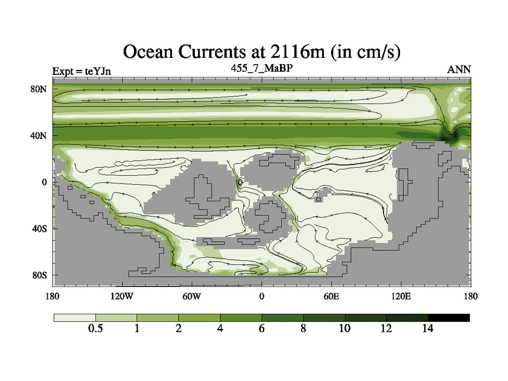
Task: Select the "ANN" annual label
Action: 459,69
